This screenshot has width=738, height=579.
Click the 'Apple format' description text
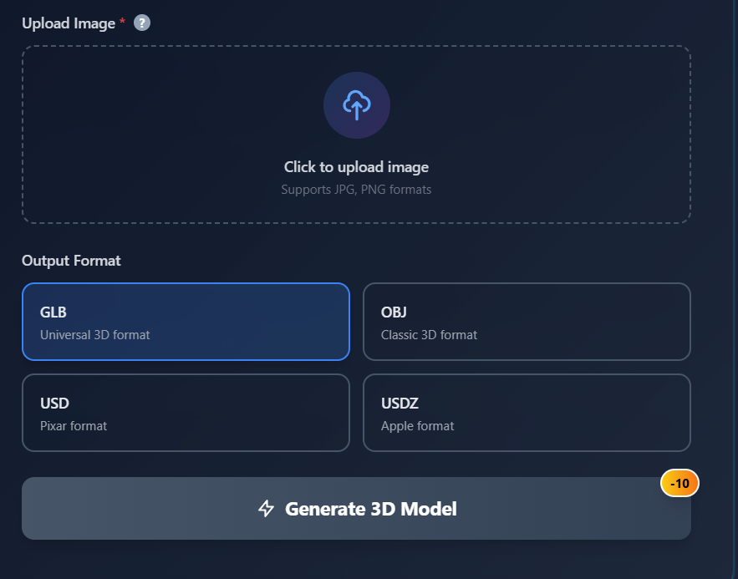[x=418, y=426]
